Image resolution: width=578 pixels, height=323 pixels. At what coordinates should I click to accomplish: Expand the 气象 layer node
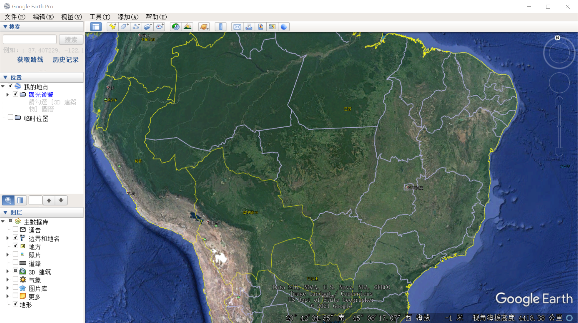pos(7,280)
